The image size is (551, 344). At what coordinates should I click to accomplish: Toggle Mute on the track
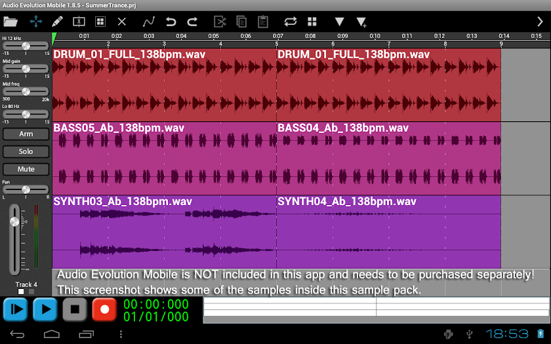(26, 169)
